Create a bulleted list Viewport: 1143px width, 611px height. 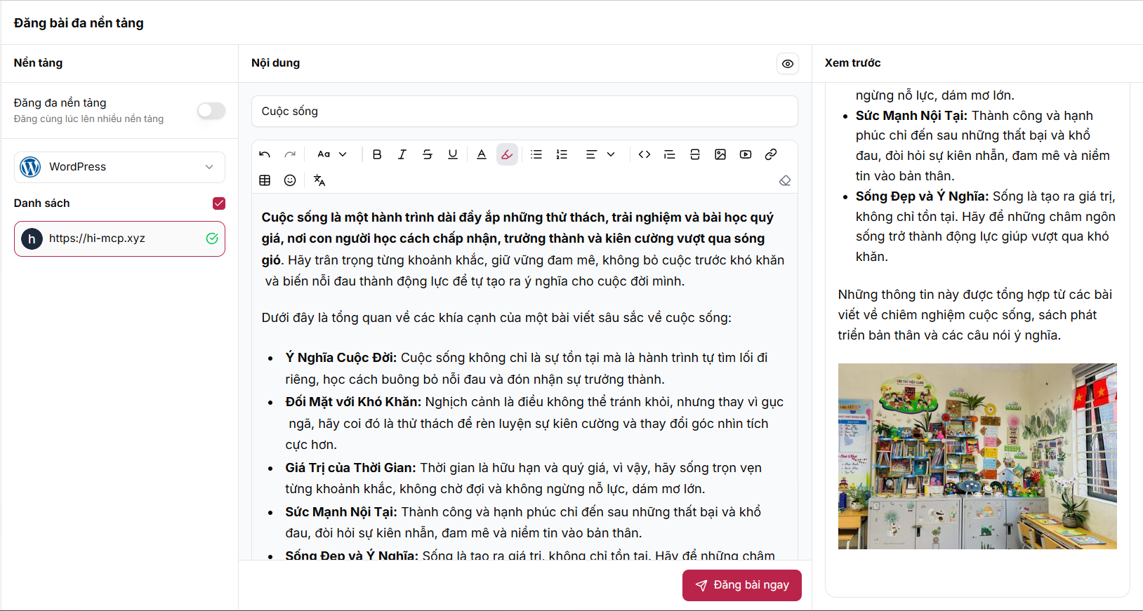[x=536, y=154]
